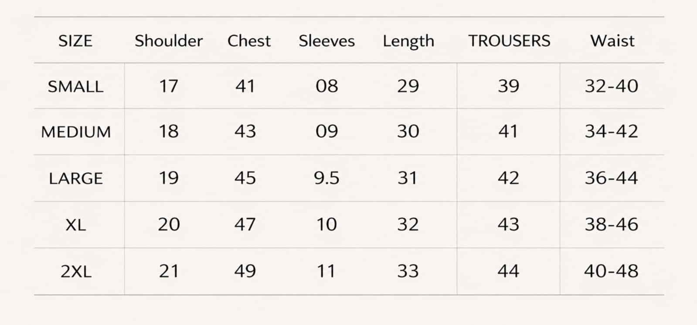The width and height of the screenshot is (697, 325).
Task: Select the Shoulder column header
Action: point(169,41)
